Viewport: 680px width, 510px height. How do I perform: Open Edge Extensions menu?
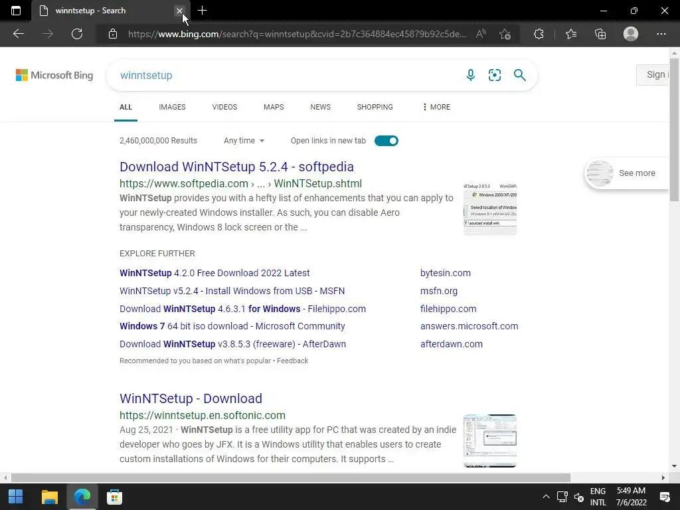(x=539, y=34)
